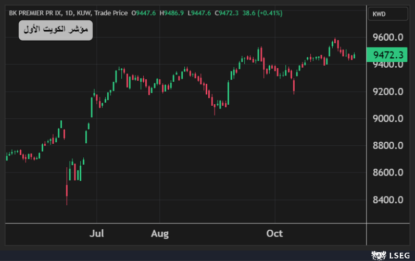Click the +0.41% change percentage
This screenshot has height=261, width=415.
(x=270, y=13)
